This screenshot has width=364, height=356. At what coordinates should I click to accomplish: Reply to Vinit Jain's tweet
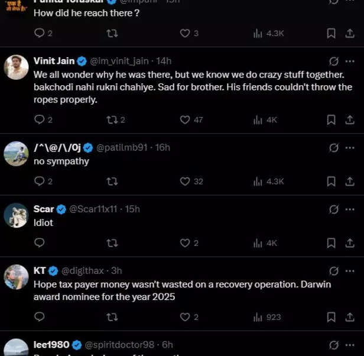[x=40, y=119]
